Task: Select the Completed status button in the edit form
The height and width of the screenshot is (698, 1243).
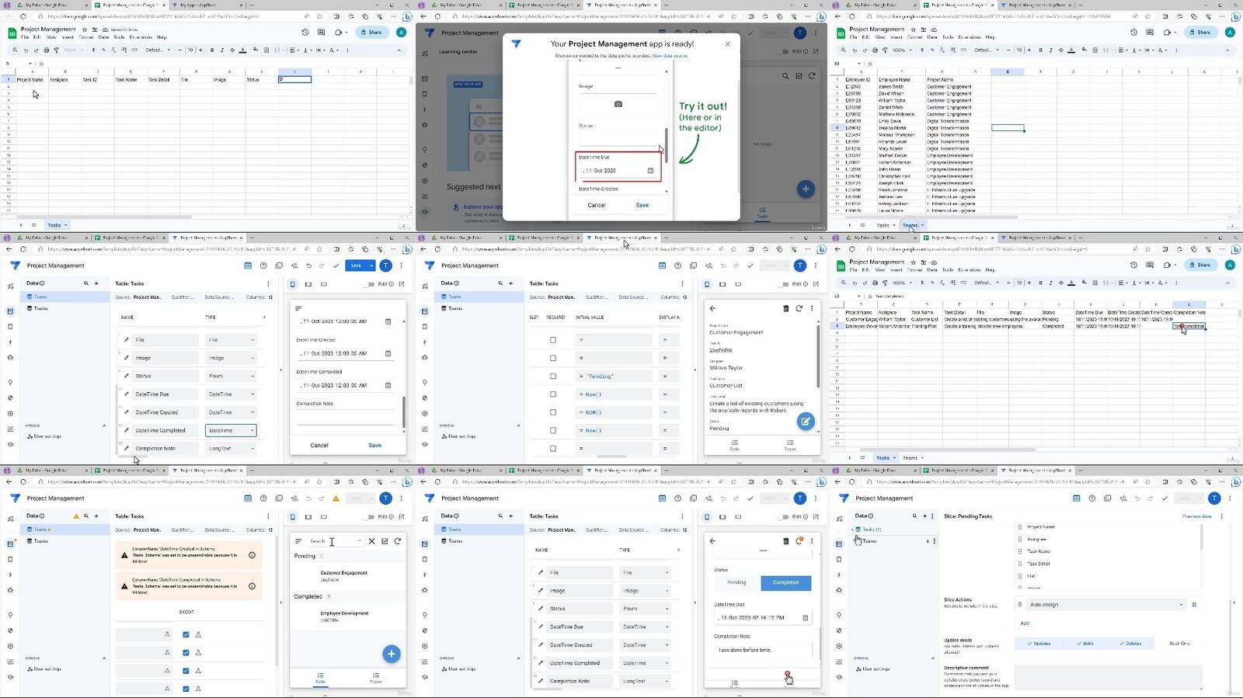Action: click(785, 582)
